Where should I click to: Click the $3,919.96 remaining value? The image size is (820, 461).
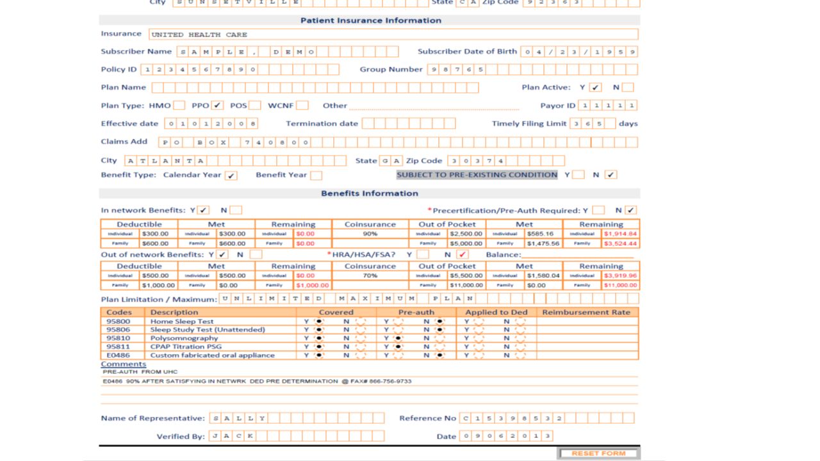point(620,276)
